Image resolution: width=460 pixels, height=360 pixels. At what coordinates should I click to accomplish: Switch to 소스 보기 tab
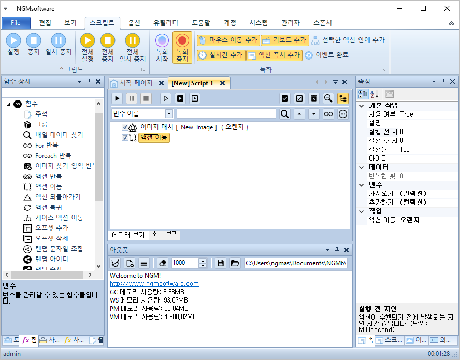(165, 234)
